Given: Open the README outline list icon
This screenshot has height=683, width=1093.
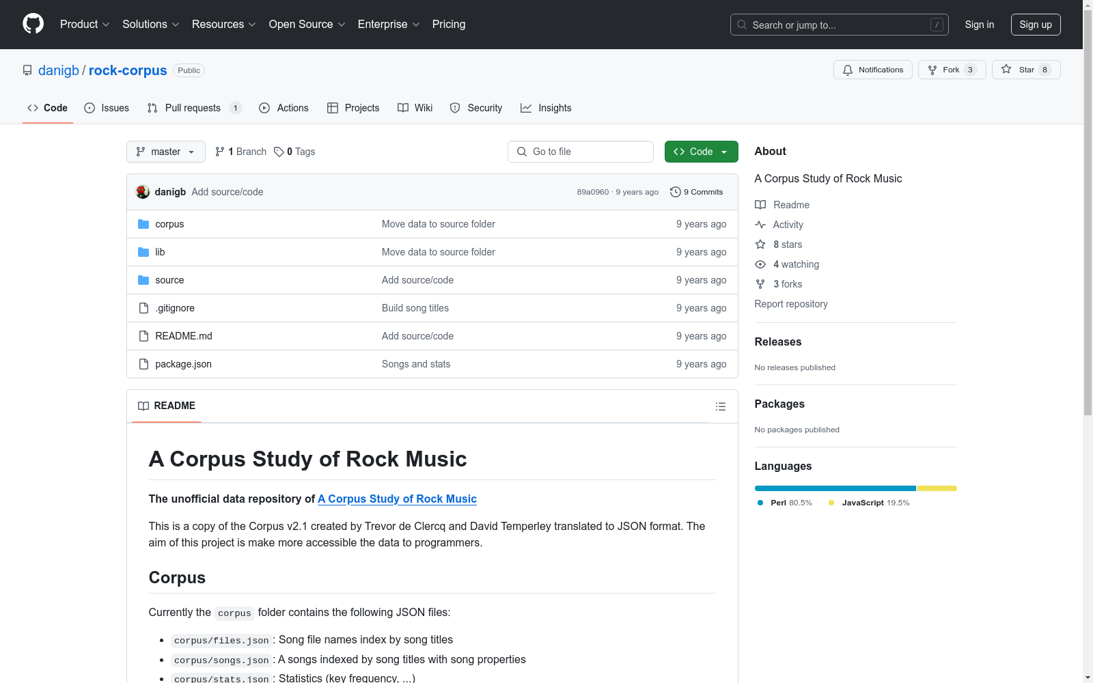Looking at the screenshot, I should (x=721, y=406).
